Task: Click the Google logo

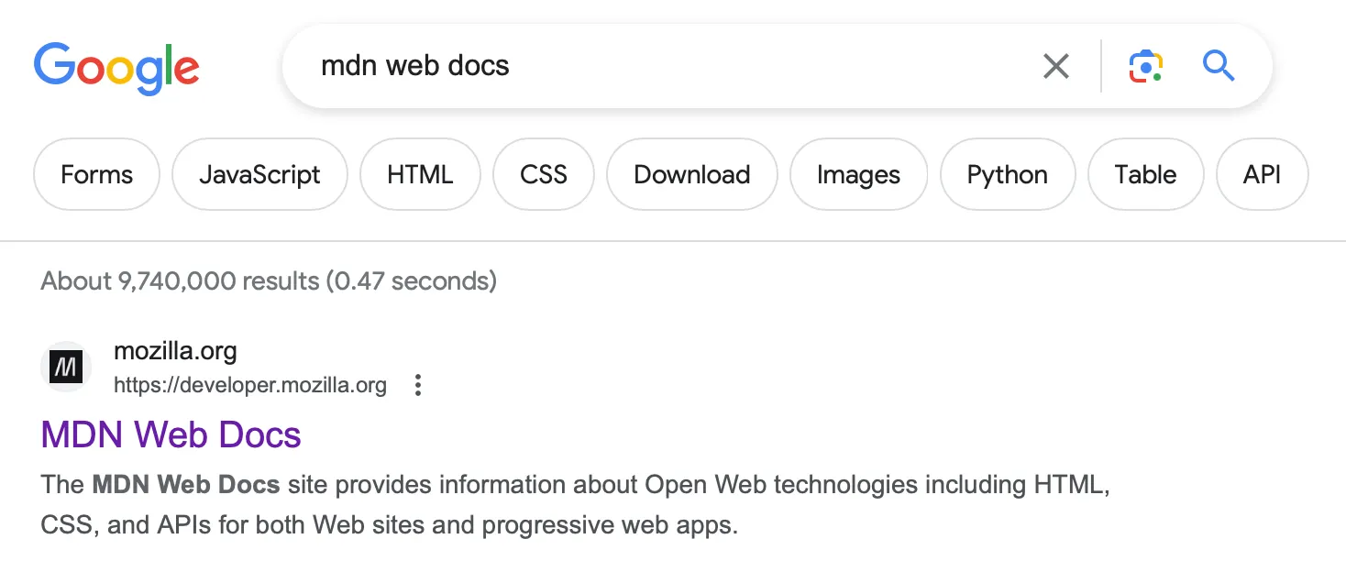Action: [116, 67]
